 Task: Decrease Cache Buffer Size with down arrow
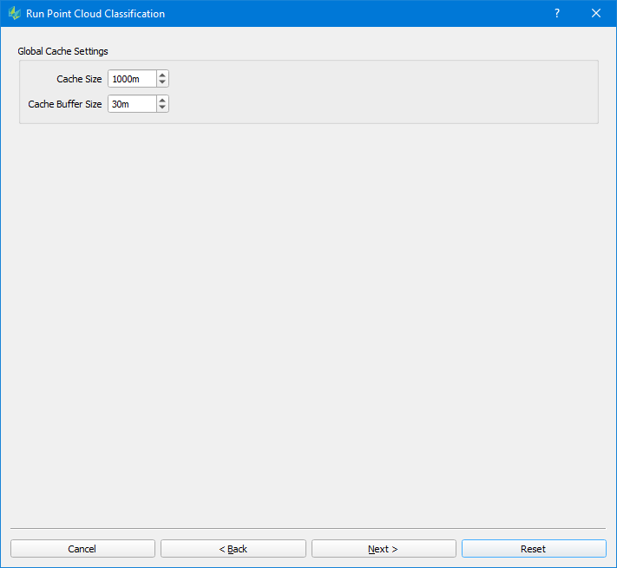[x=162, y=108]
